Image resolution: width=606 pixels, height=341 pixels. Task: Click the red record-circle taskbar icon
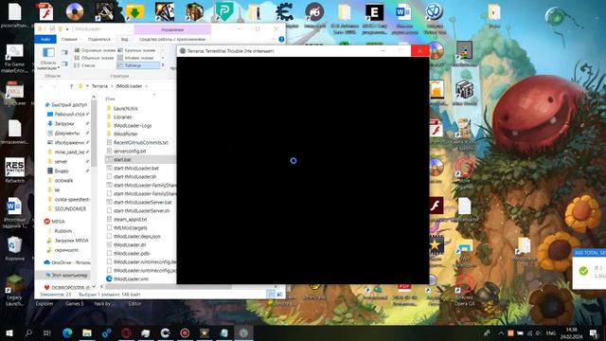(185, 332)
